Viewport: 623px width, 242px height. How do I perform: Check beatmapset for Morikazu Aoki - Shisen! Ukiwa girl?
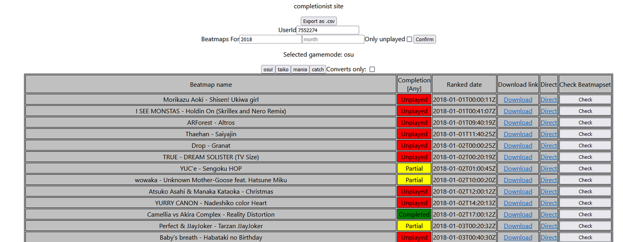tap(586, 100)
